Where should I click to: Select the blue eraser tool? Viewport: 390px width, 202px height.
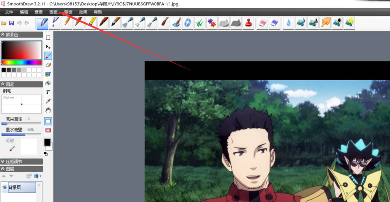[275, 23]
